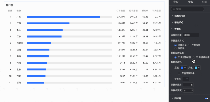Enable the 开启渐变效果 checkbox
Viewport: 210px width, 102px height.
click(179, 73)
